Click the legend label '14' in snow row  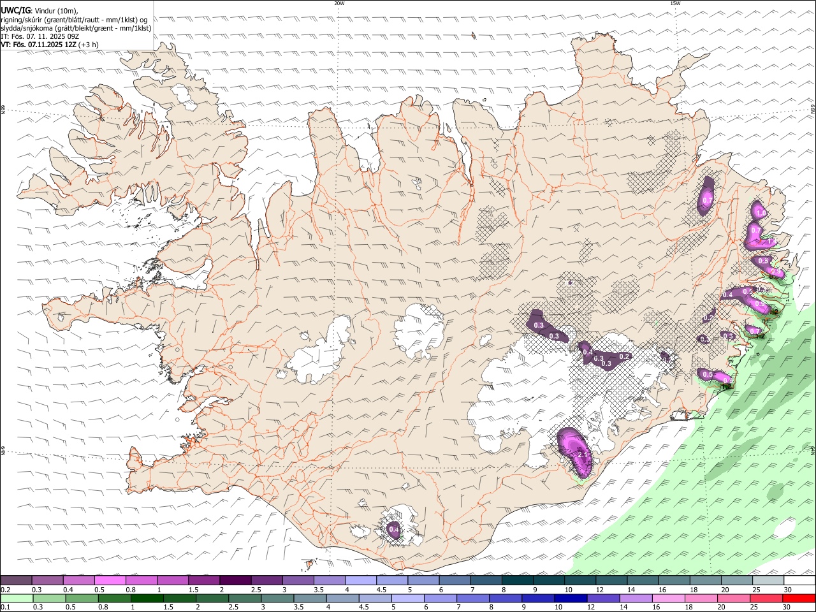630,590
